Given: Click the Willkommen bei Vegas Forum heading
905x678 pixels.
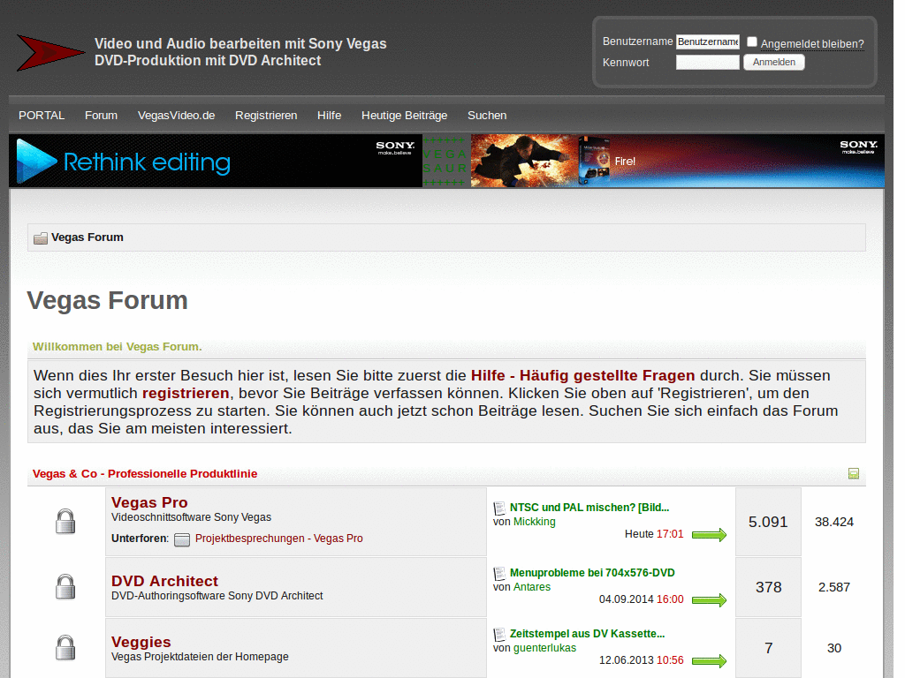Looking at the screenshot, I should point(118,346).
